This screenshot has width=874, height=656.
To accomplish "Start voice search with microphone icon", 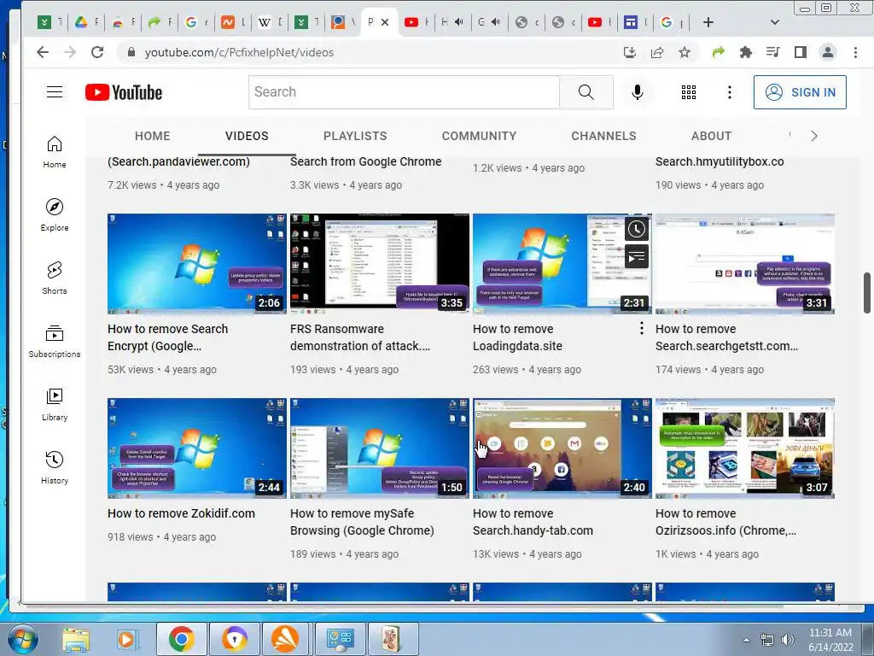I will pyautogui.click(x=637, y=92).
